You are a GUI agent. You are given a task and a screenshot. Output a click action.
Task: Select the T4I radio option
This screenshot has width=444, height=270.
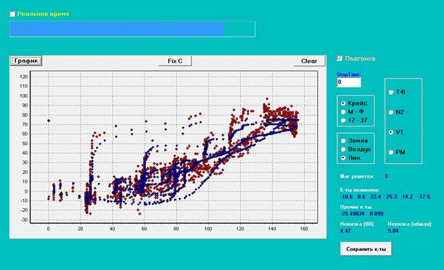tap(391, 92)
